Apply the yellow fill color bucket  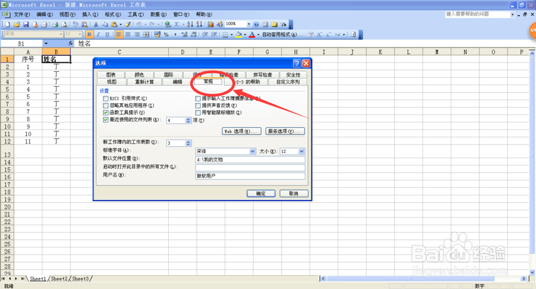click(x=239, y=34)
